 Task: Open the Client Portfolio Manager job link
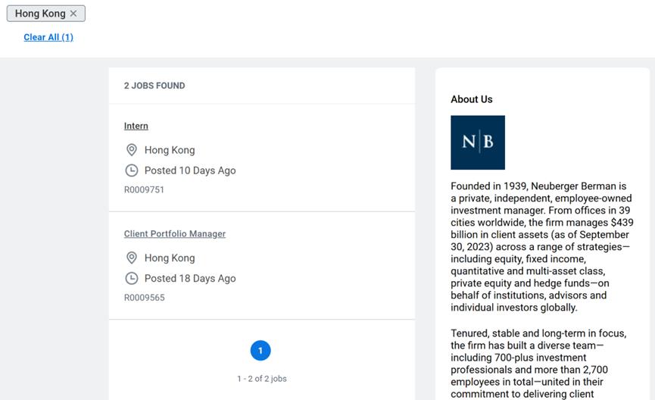[175, 234]
